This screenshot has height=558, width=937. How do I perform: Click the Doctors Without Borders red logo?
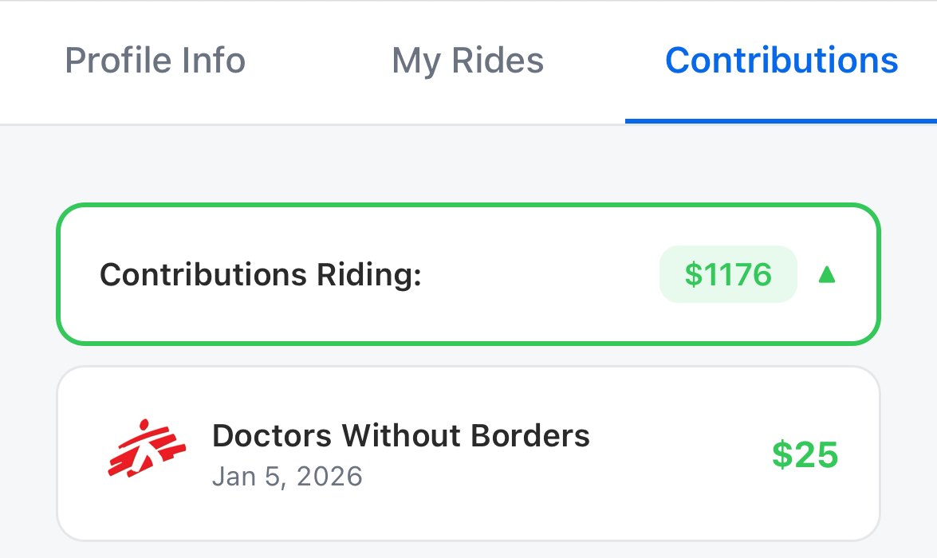click(146, 449)
